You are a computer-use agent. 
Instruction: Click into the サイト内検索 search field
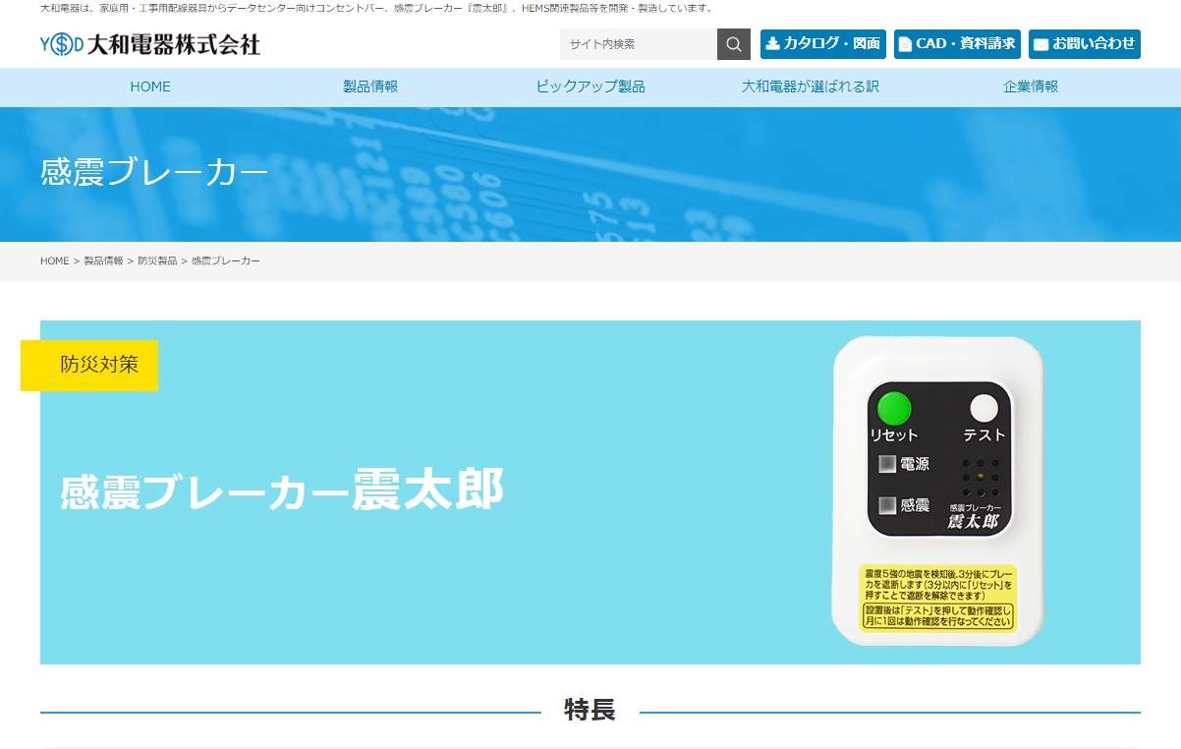coord(639,44)
